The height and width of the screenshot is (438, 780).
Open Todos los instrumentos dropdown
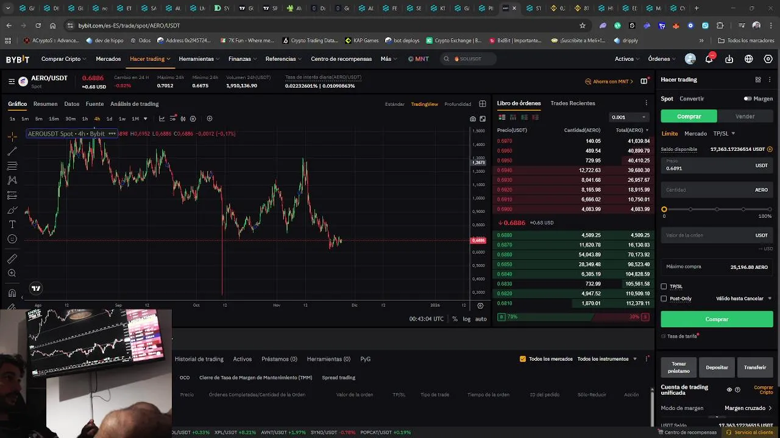pyautogui.click(x=607, y=359)
